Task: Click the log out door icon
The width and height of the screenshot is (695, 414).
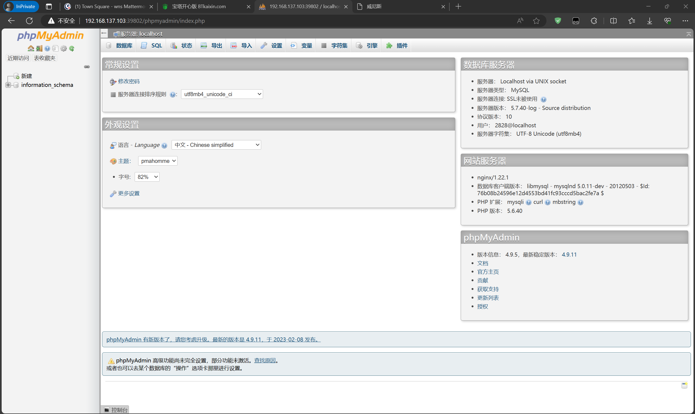Action: (39, 49)
